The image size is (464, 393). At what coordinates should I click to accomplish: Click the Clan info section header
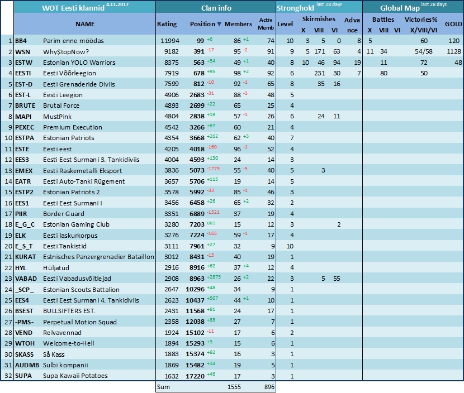(x=216, y=8)
